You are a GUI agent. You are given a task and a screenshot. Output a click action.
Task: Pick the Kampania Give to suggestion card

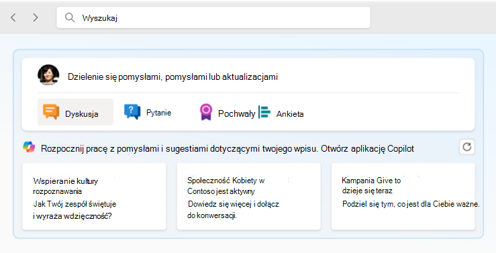click(403, 197)
